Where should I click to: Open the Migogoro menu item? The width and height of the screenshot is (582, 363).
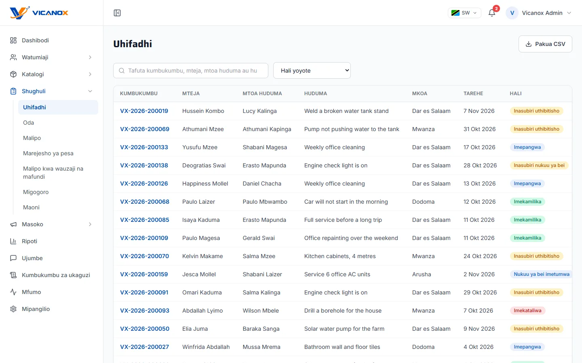(58, 192)
